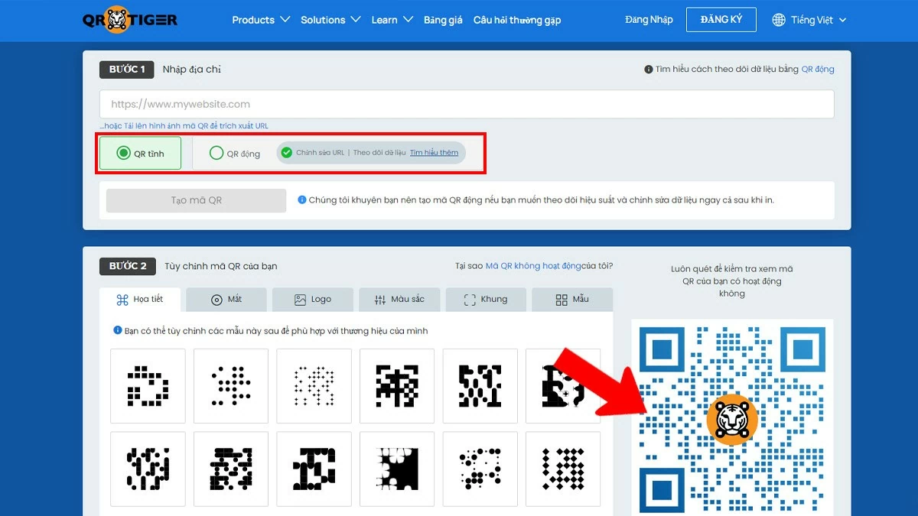Expand the Learn menu chevron

click(407, 20)
